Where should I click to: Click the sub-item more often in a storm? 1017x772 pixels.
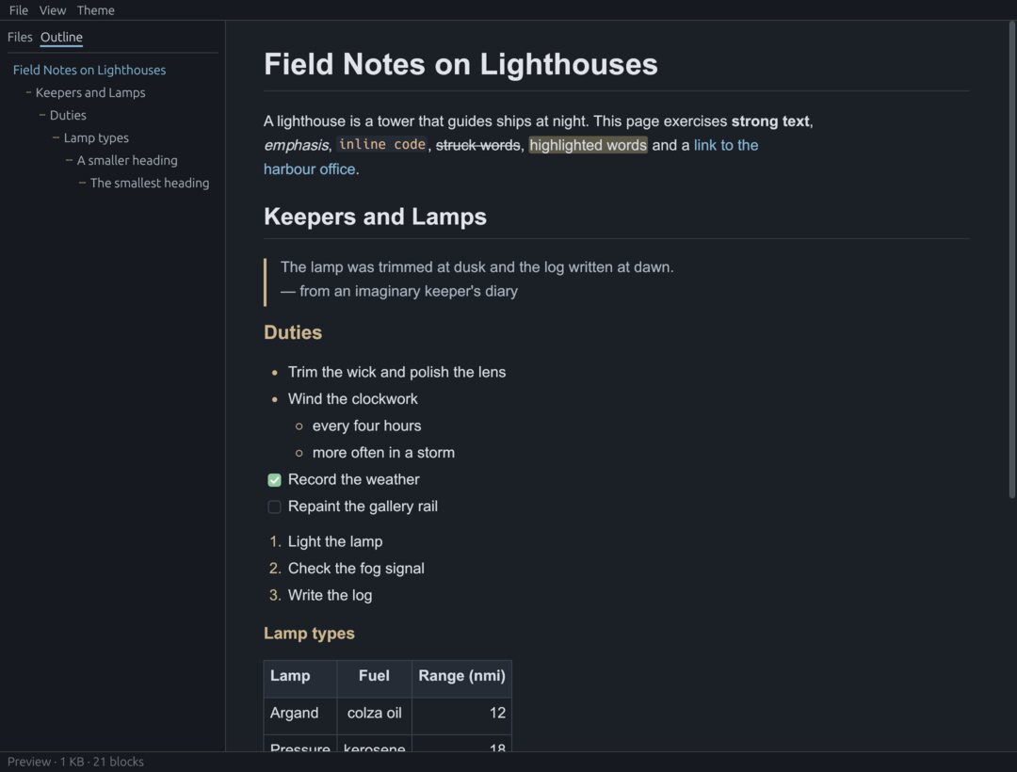(x=383, y=453)
